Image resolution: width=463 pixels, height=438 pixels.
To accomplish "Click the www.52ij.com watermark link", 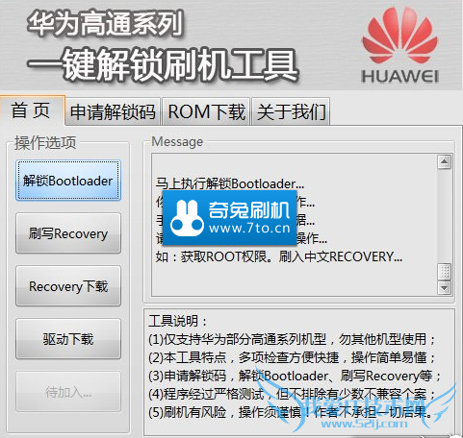I will [x=364, y=424].
